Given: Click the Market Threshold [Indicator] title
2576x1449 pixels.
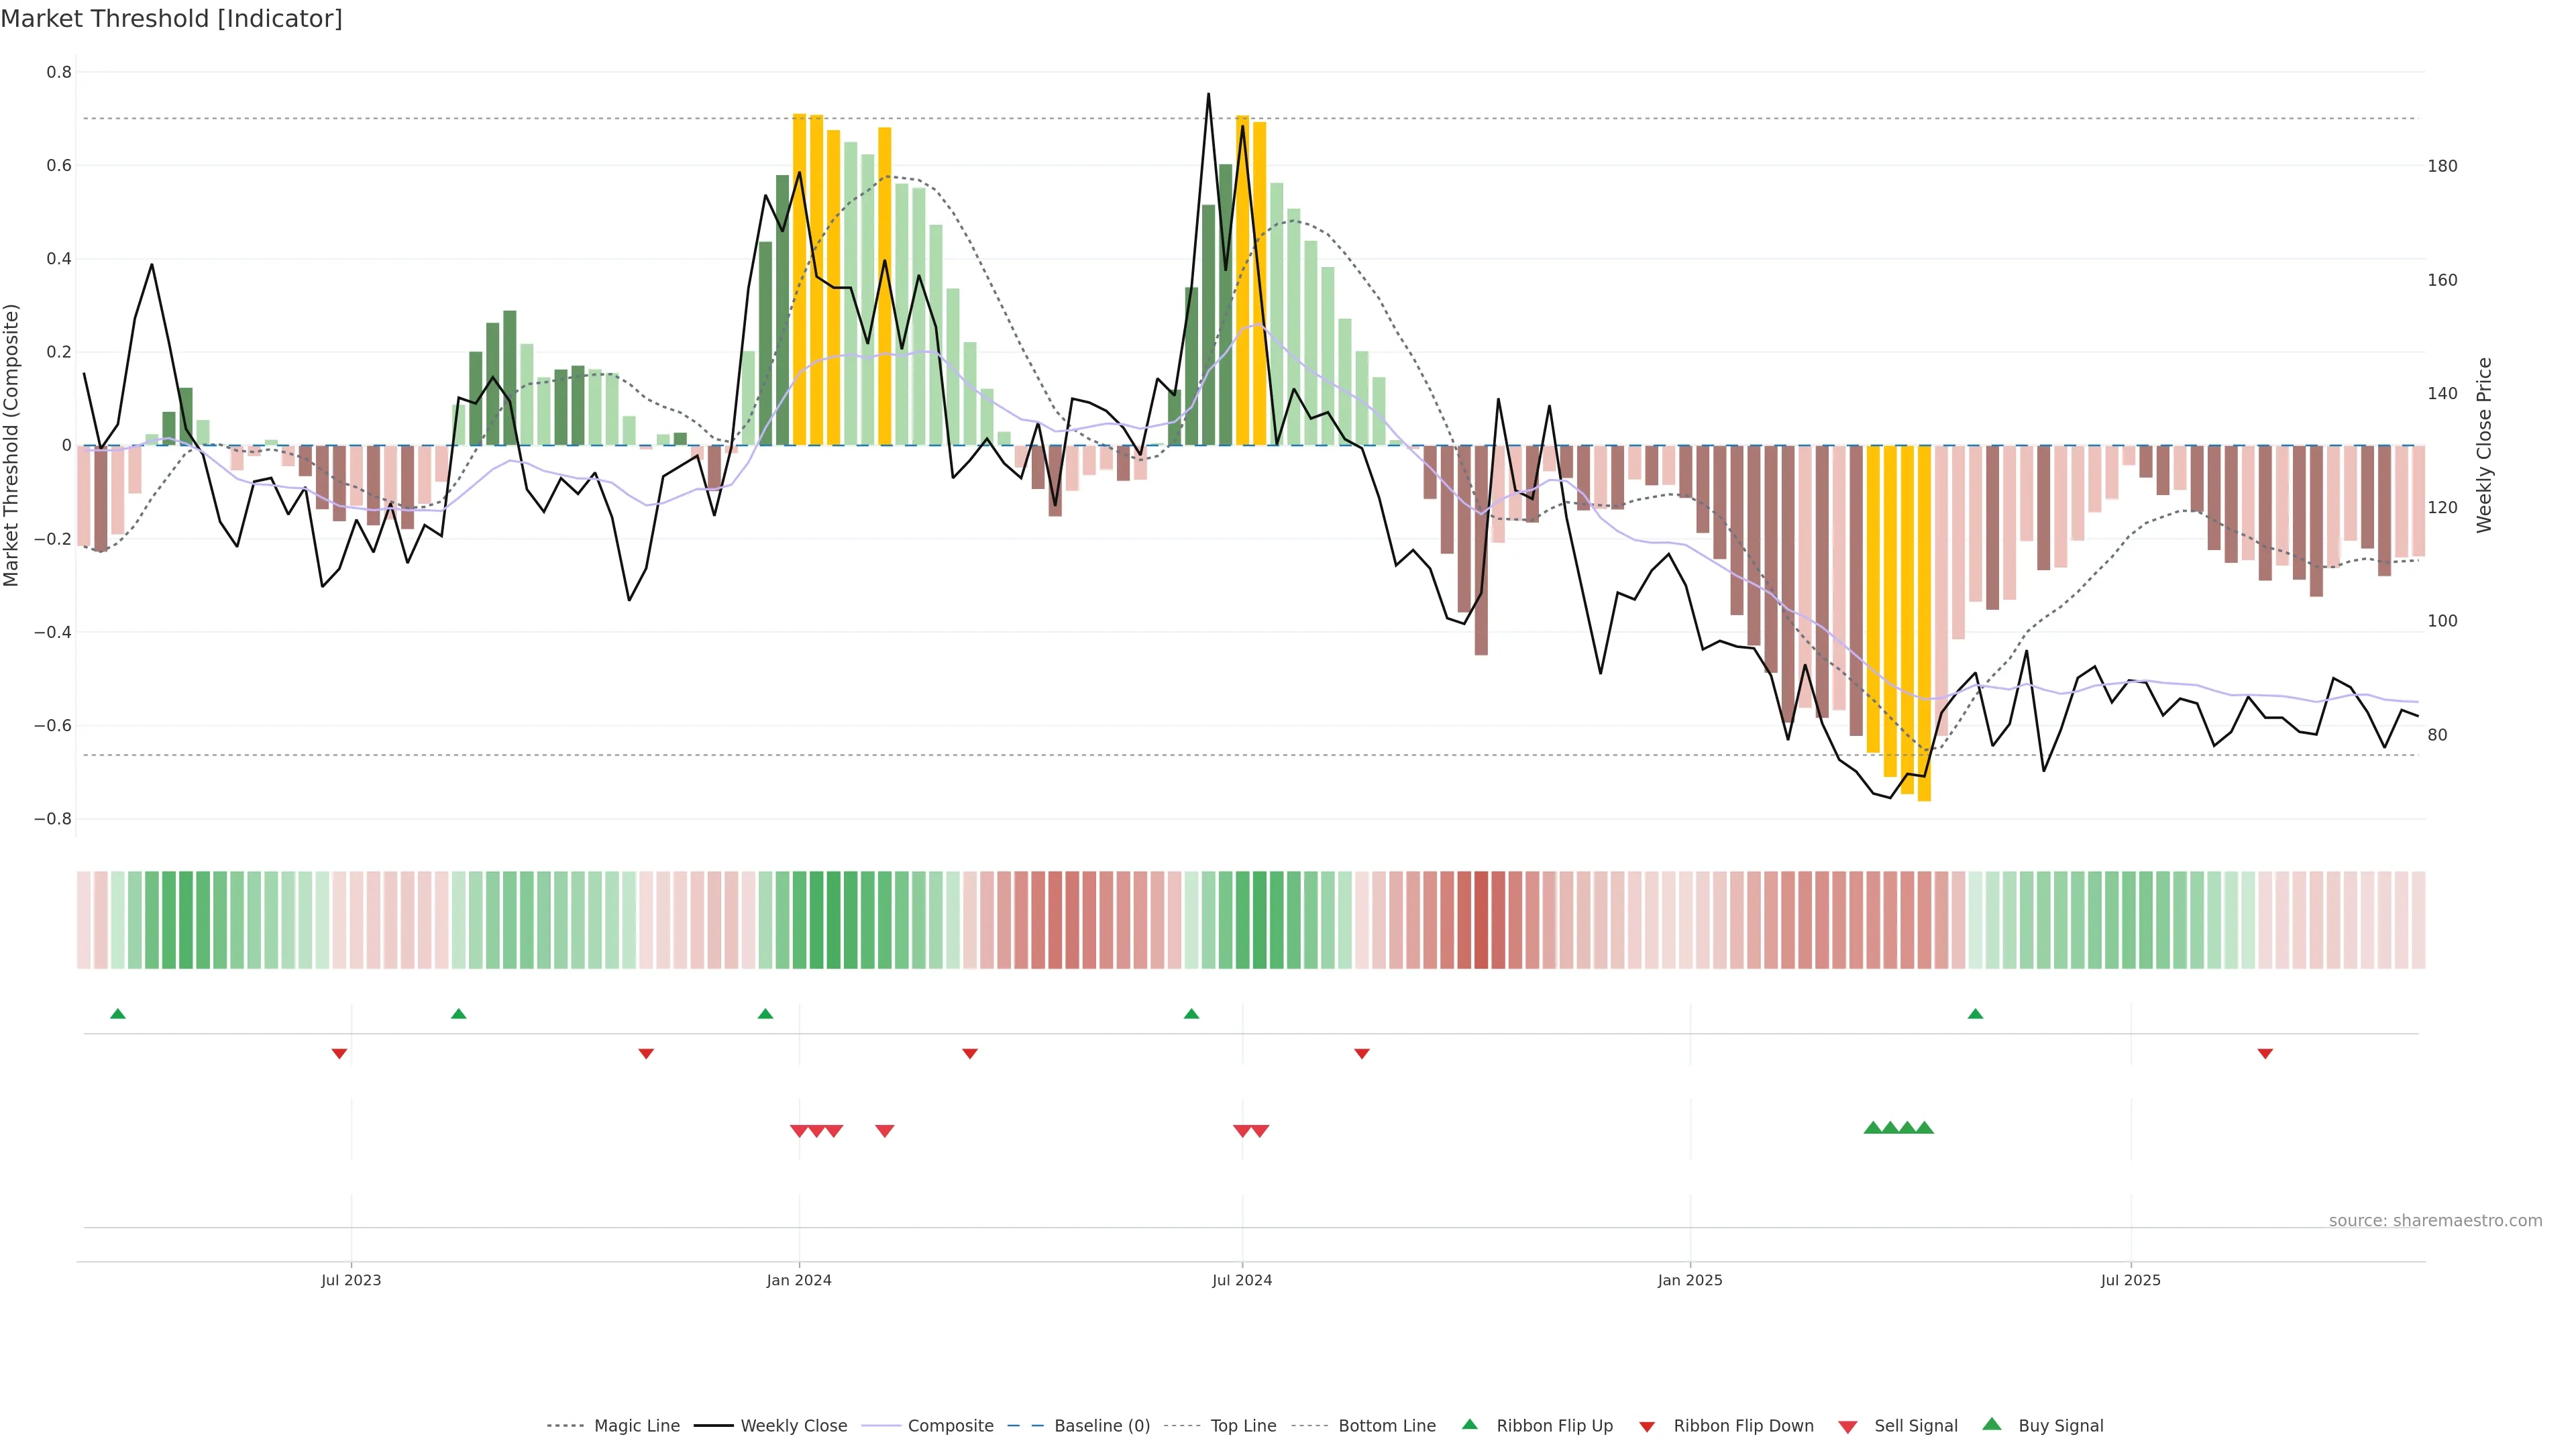Looking at the screenshot, I should [x=171, y=19].
